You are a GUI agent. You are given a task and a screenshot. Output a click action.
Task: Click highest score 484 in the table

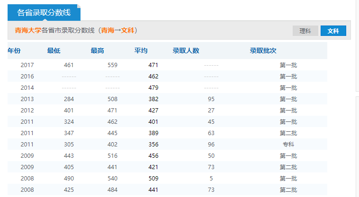[112, 190]
